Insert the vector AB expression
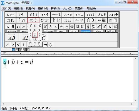The width and height of the screenshot is (139, 111). pos(12,37)
